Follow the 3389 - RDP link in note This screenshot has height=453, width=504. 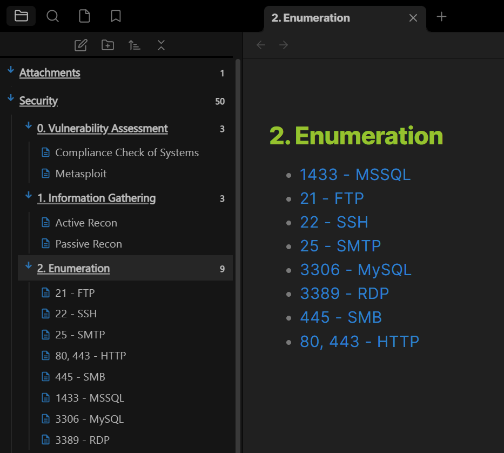[344, 294]
